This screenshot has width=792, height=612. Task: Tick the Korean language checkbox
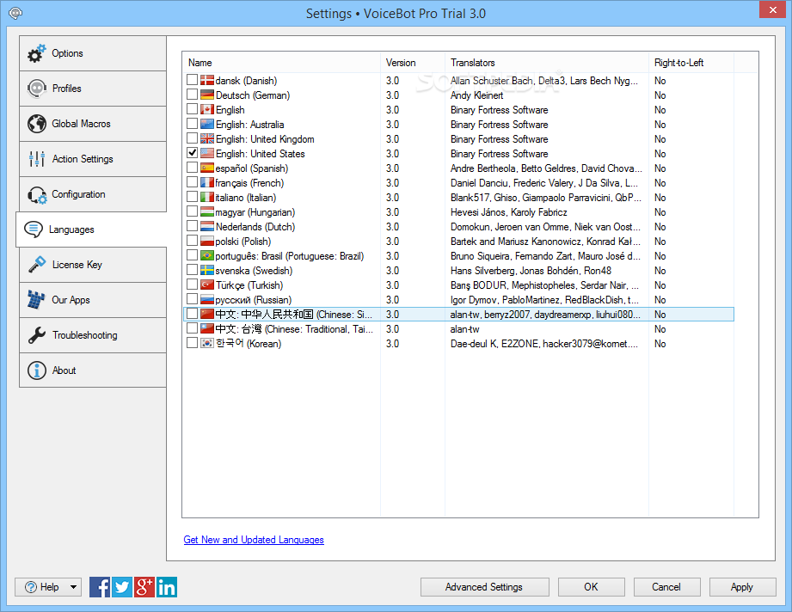[x=192, y=343]
